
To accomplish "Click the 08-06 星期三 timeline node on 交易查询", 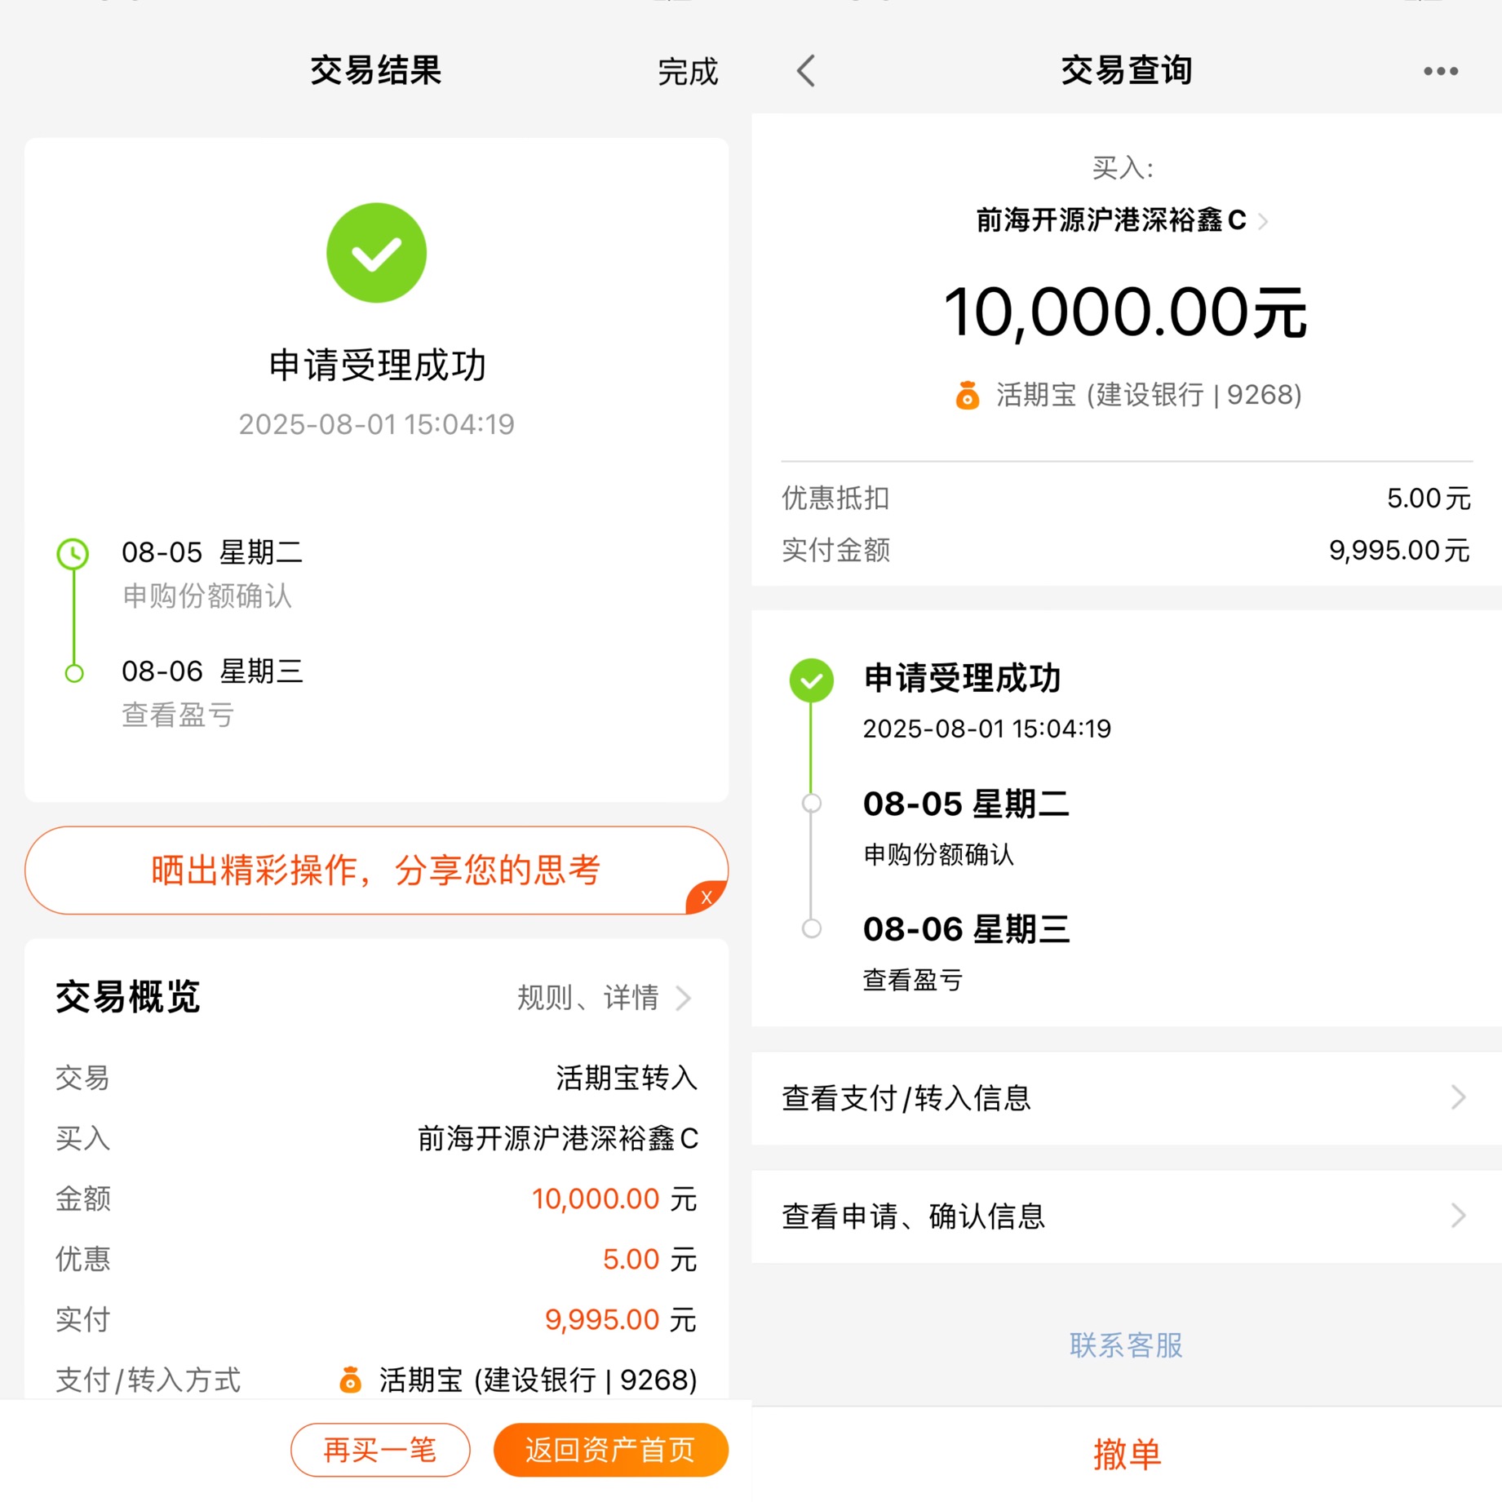I will [811, 928].
